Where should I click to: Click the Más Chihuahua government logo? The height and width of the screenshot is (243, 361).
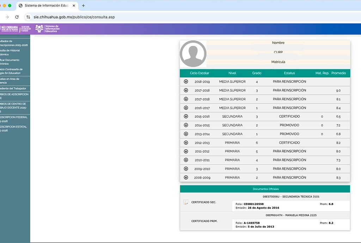(16, 29)
